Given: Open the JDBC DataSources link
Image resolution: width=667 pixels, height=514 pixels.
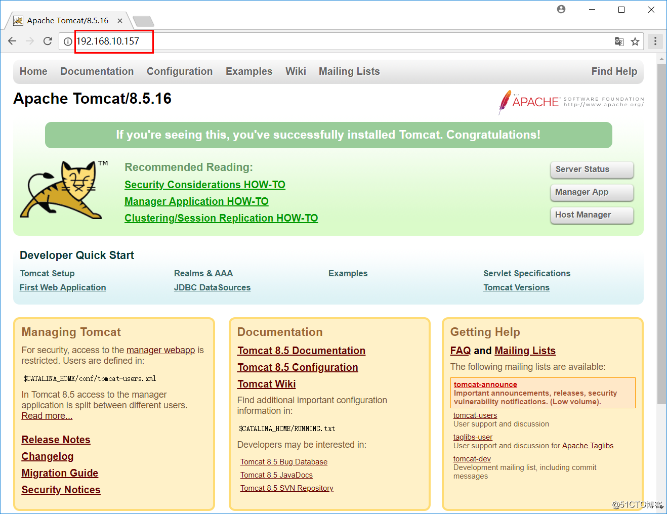Looking at the screenshot, I should point(213,287).
